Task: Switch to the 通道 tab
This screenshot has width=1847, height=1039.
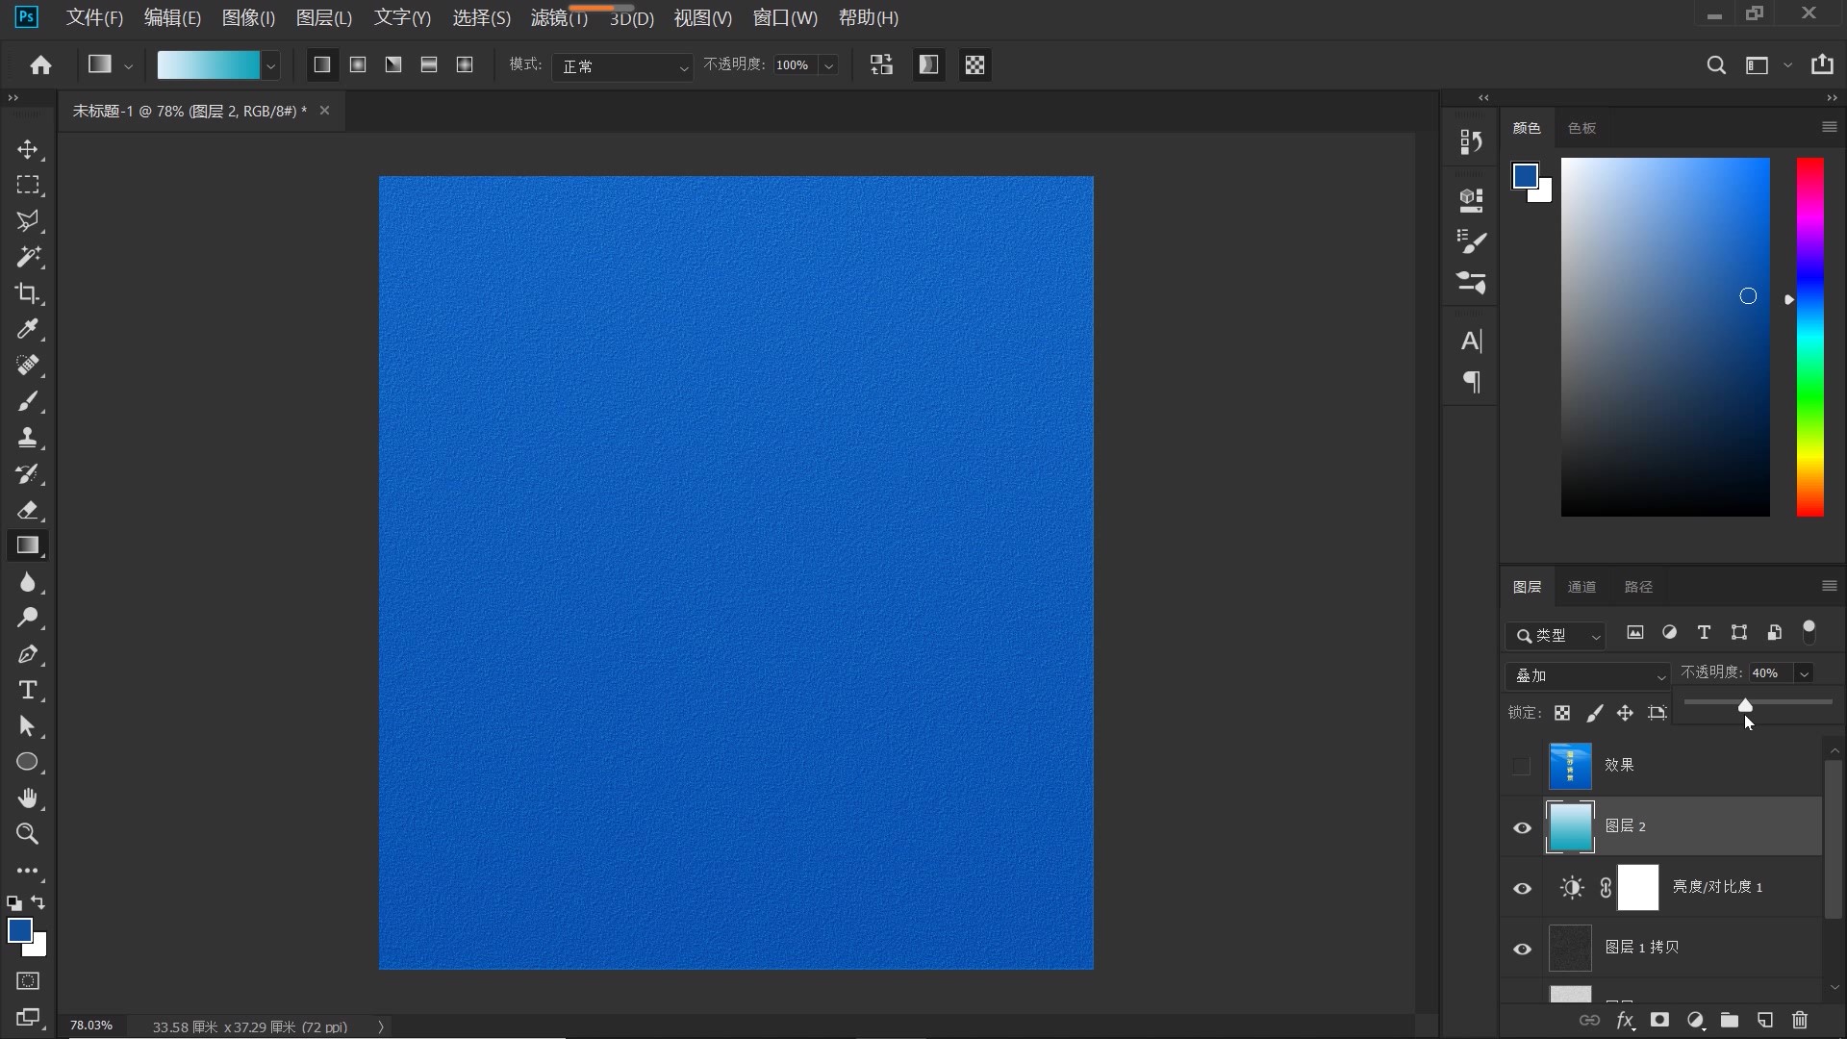Action: tap(1581, 587)
